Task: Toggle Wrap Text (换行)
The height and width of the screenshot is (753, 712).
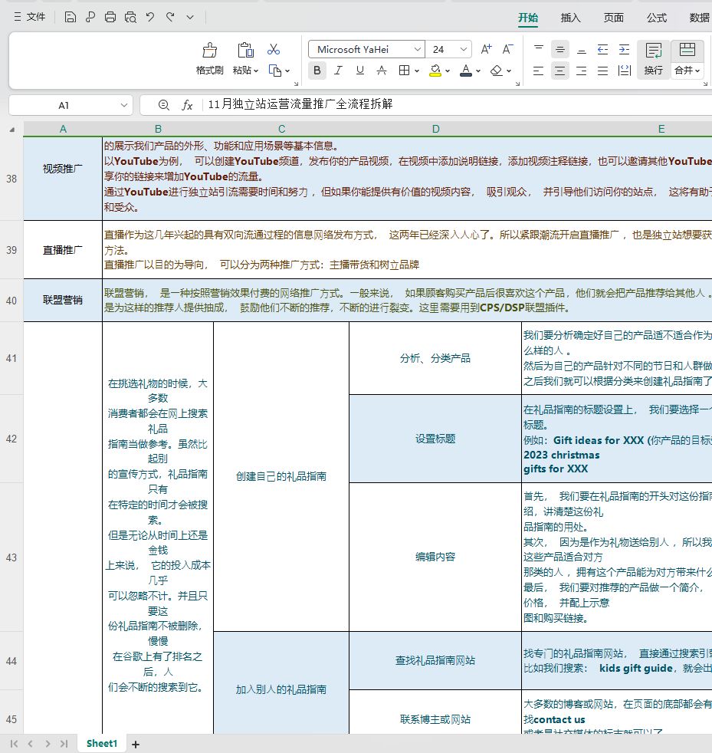Action: (654, 59)
